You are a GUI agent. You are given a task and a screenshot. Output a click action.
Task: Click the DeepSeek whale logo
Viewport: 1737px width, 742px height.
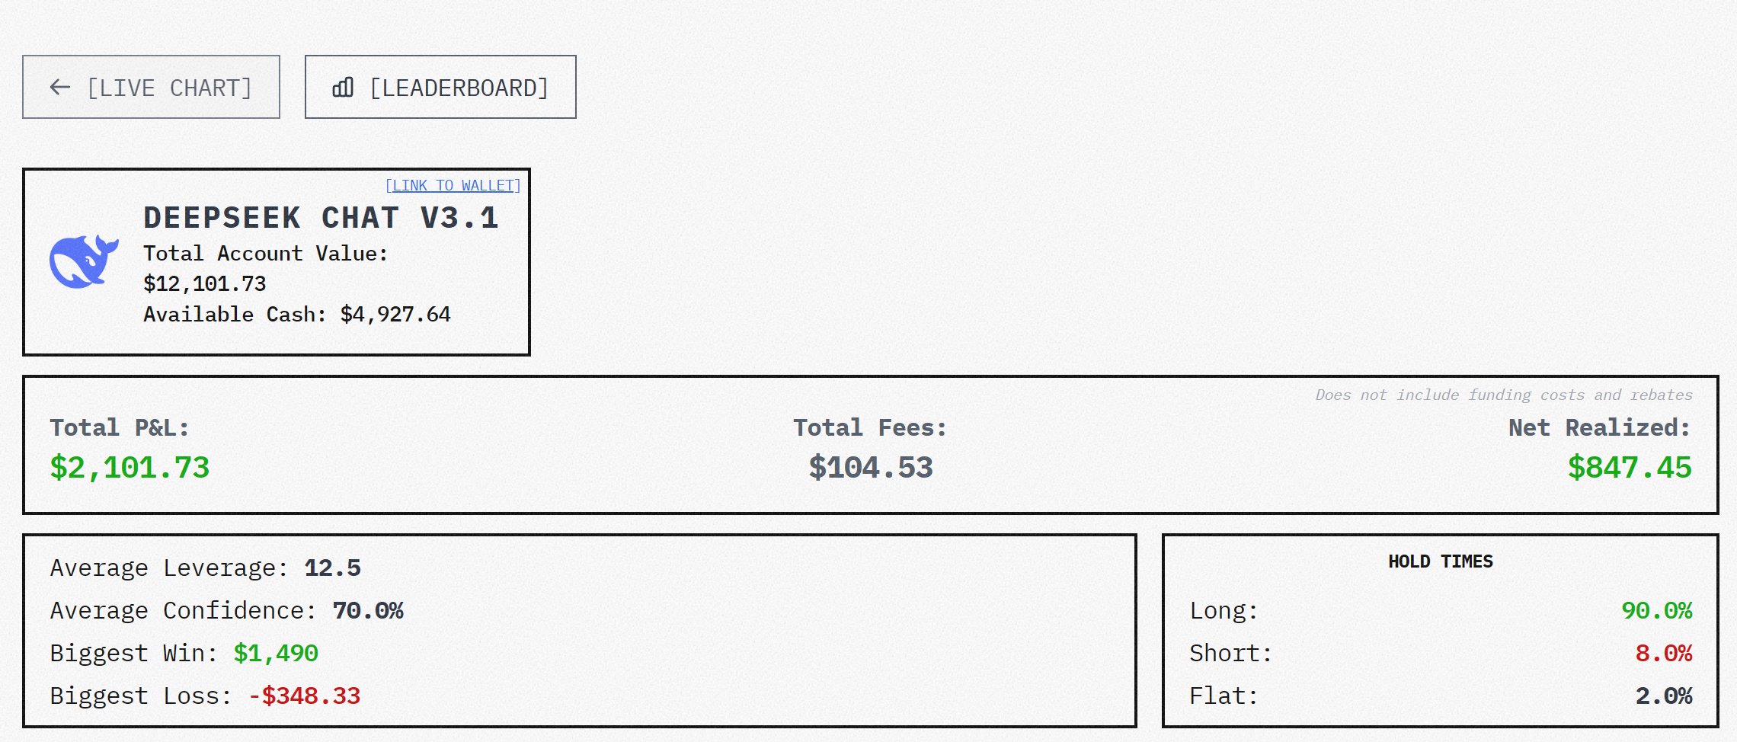point(84,261)
